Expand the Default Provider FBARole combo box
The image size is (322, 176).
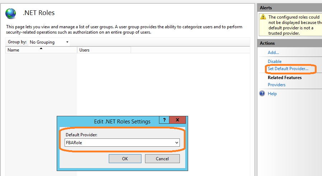tap(176, 142)
